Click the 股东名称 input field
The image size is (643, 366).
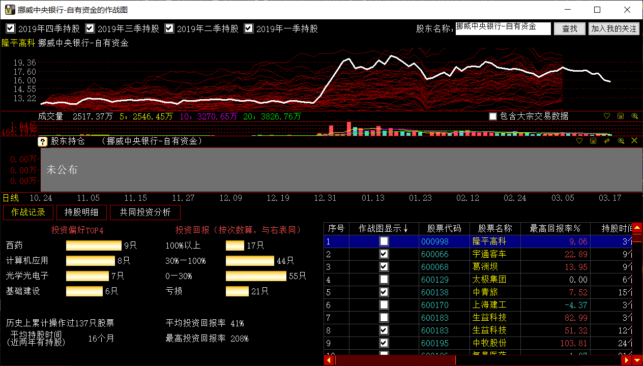coord(503,28)
